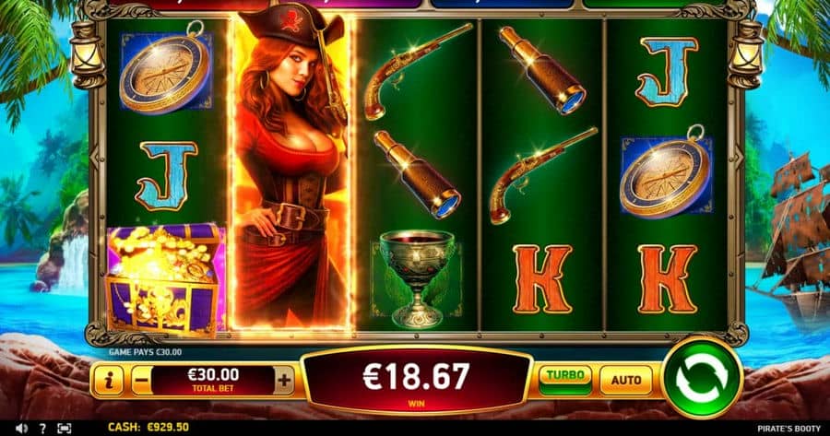Click the pistol symbol on third reel
This screenshot has width=830, height=436.
click(418, 71)
